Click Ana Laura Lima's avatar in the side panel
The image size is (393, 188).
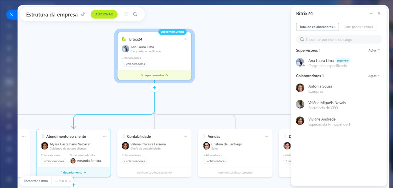300,62
